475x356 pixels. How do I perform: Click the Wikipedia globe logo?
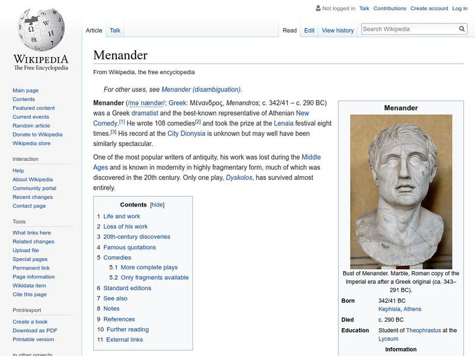(x=41, y=30)
